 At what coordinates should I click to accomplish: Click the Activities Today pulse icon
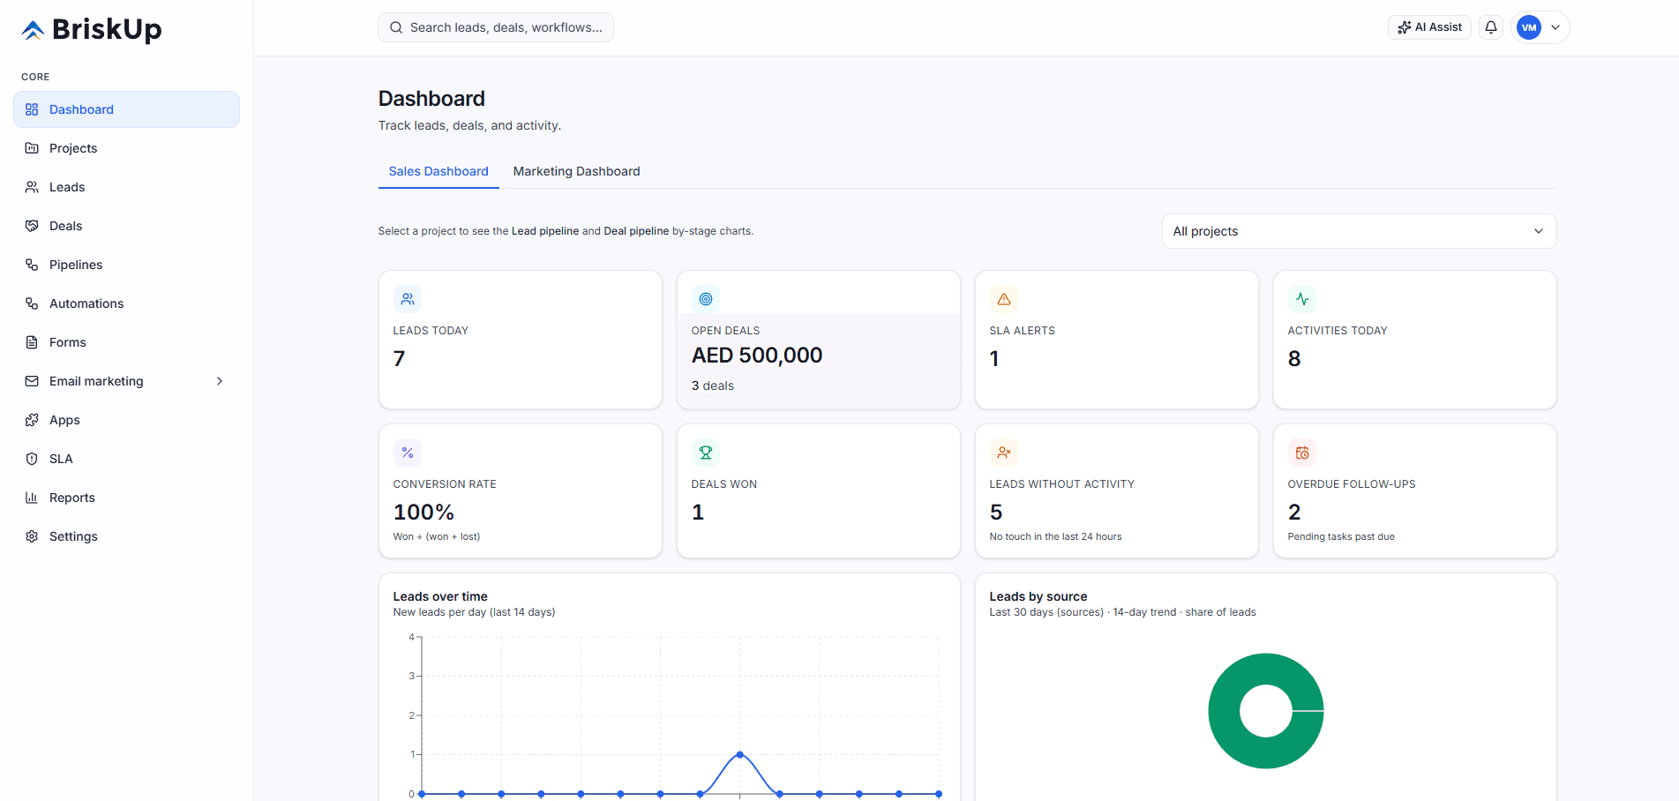pyautogui.click(x=1302, y=299)
